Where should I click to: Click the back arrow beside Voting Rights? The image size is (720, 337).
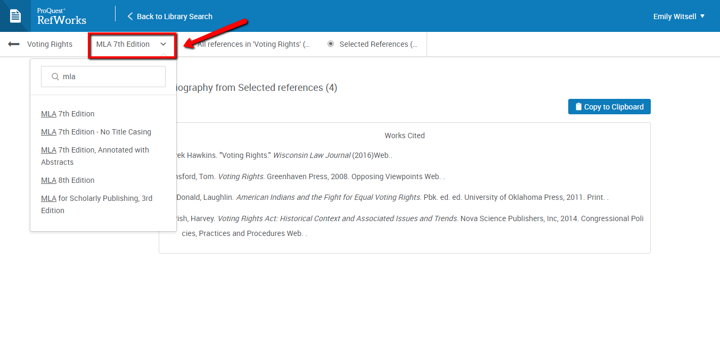[13, 44]
